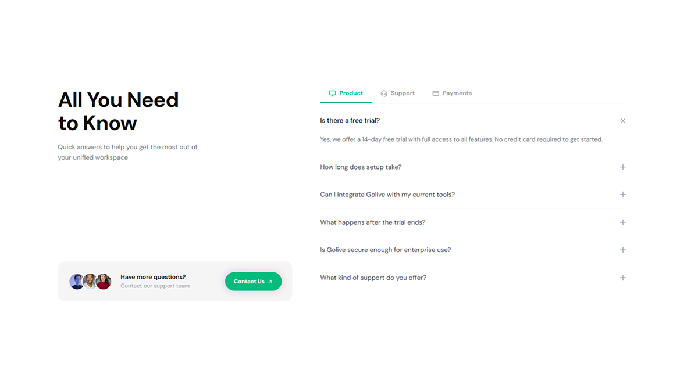
Task: Select the Golive integration question text
Action: tap(387, 195)
